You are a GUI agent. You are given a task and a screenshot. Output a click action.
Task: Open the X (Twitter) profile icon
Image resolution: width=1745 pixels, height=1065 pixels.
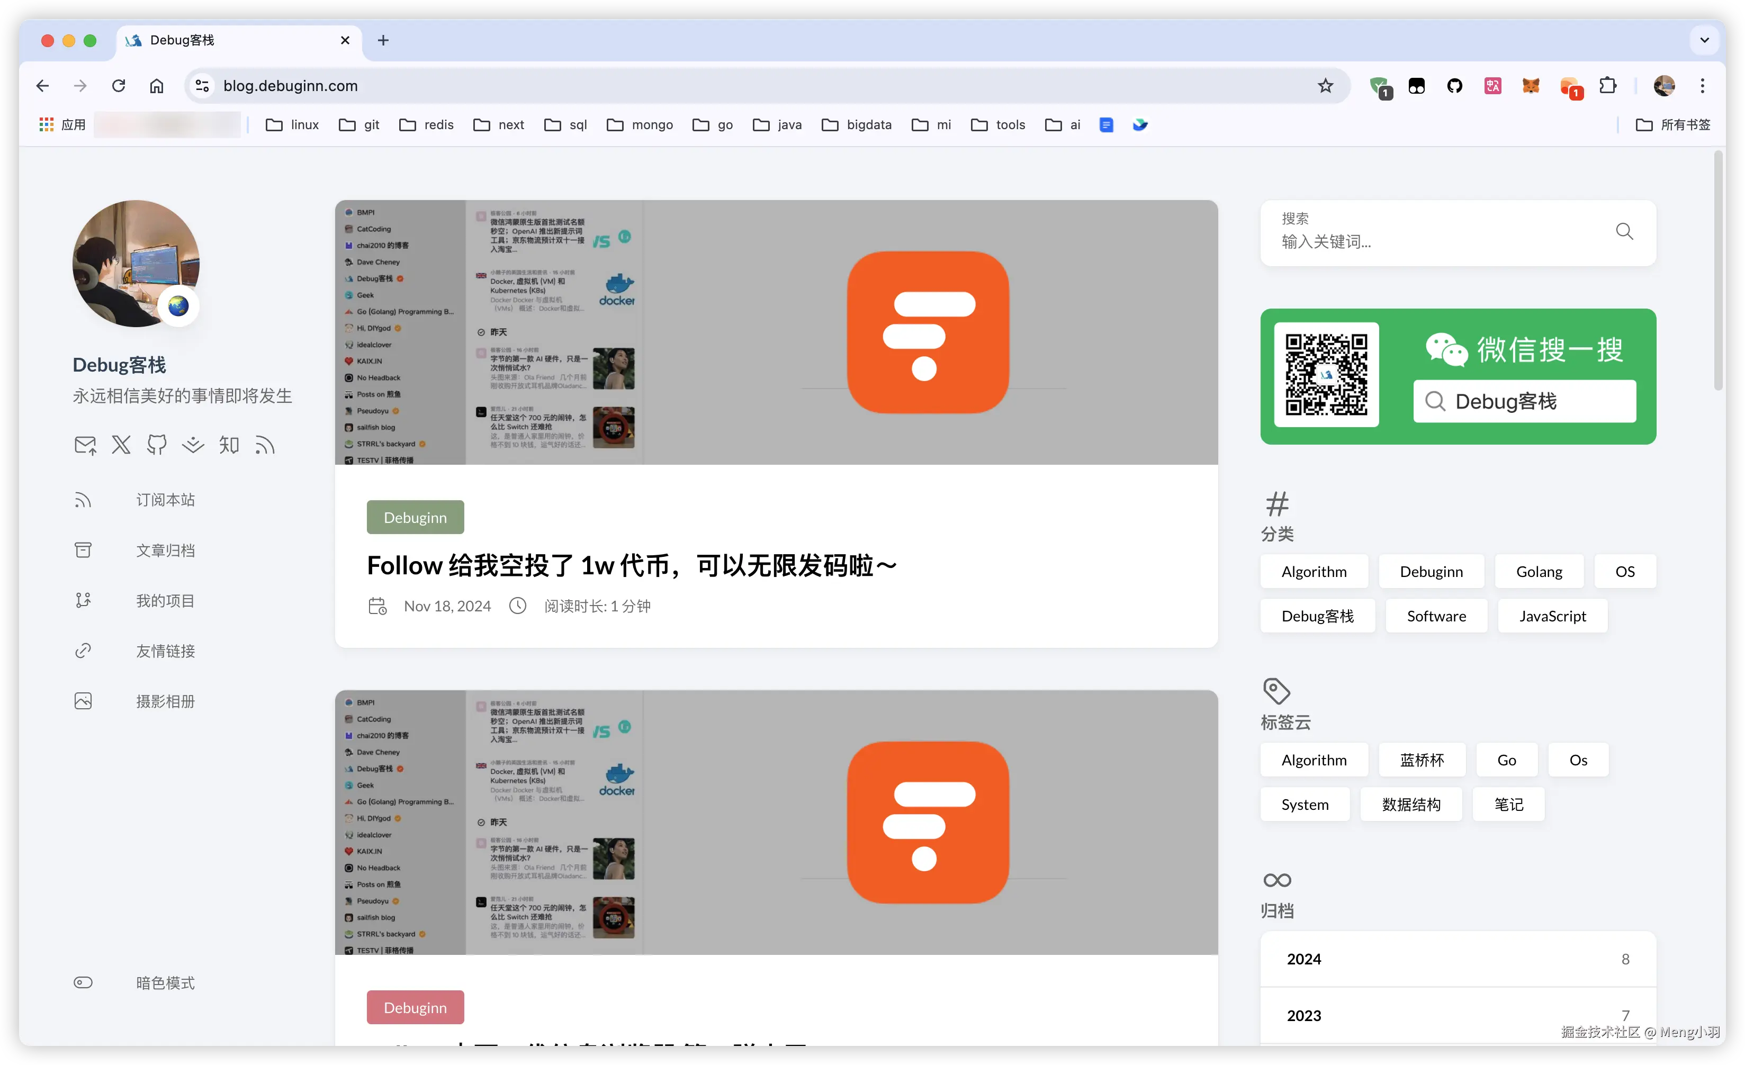(x=121, y=445)
